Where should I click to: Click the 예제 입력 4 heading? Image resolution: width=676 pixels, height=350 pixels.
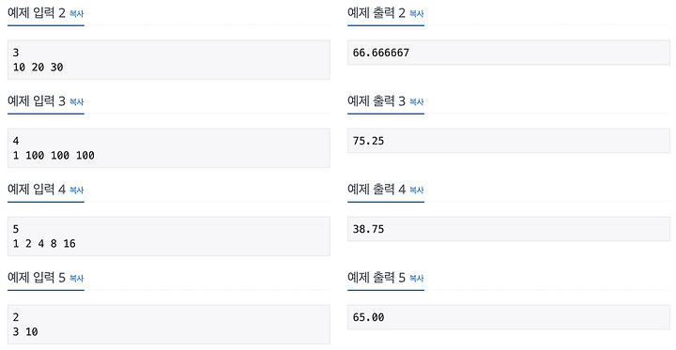(37, 190)
